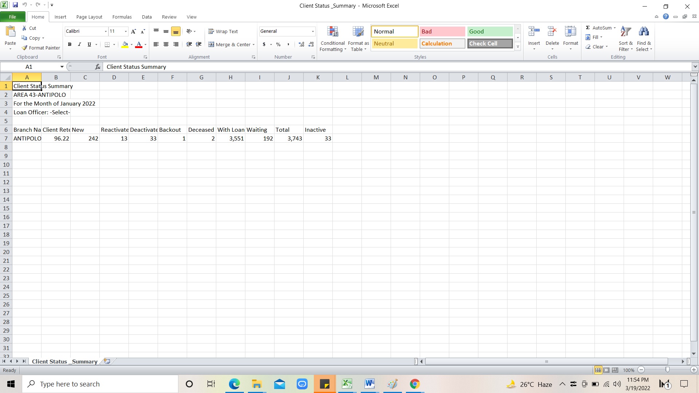Viewport: 699px width, 393px height.
Task: Click the AutoSum sigma icon
Action: [588, 28]
